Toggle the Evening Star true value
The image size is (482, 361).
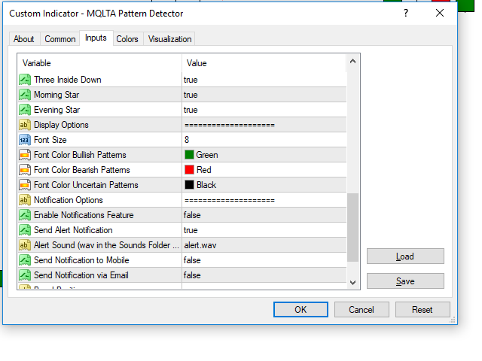pos(264,110)
